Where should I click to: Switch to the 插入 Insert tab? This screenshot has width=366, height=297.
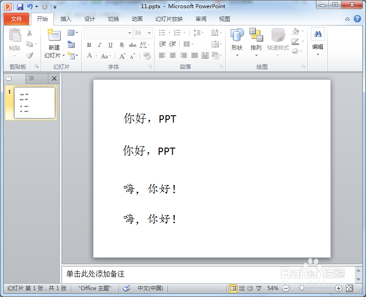click(x=66, y=19)
